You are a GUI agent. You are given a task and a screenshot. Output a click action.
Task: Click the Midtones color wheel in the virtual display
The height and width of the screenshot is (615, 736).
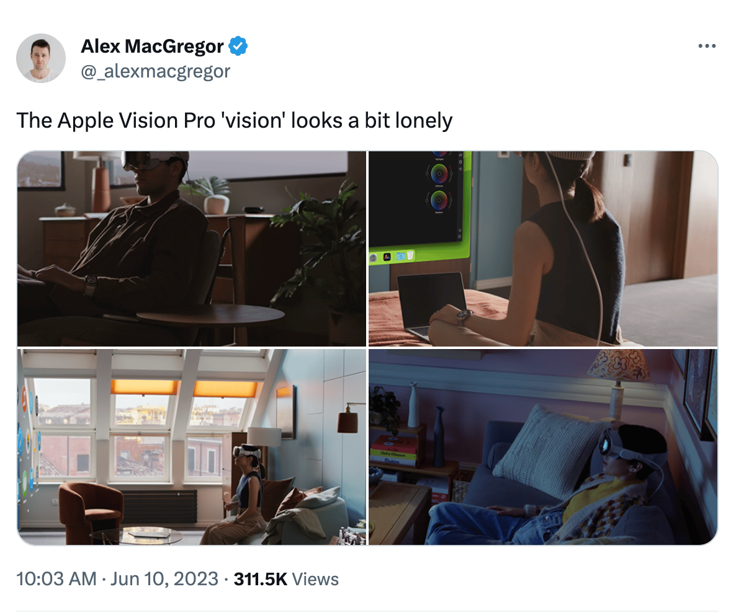(x=439, y=174)
